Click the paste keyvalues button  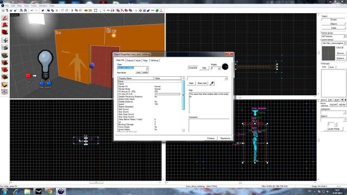tap(145, 72)
